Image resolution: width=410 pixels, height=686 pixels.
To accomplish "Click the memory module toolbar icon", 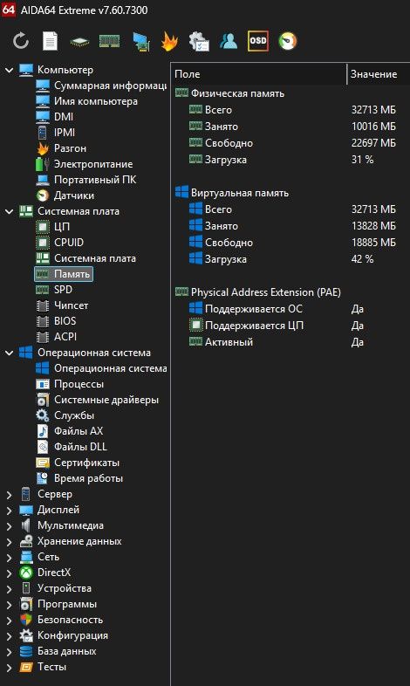I will point(109,41).
